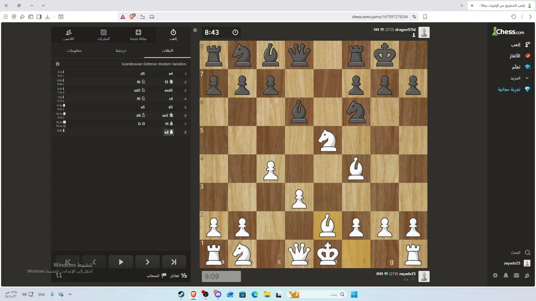Click the white knight on e5

tap(328, 140)
